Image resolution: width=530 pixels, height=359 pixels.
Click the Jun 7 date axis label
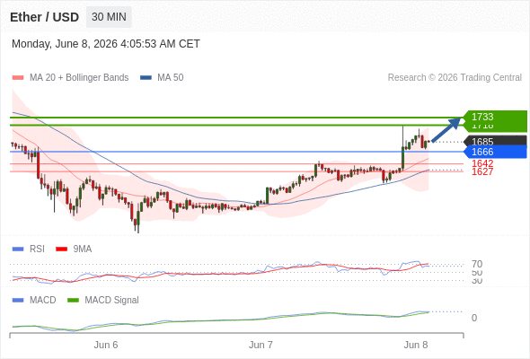pyautogui.click(x=261, y=345)
